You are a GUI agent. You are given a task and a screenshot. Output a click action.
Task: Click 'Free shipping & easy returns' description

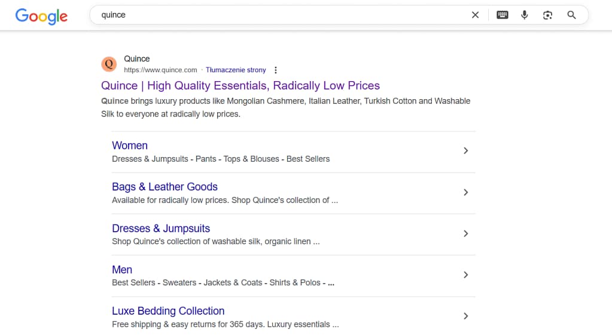pyautogui.click(x=225, y=324)
